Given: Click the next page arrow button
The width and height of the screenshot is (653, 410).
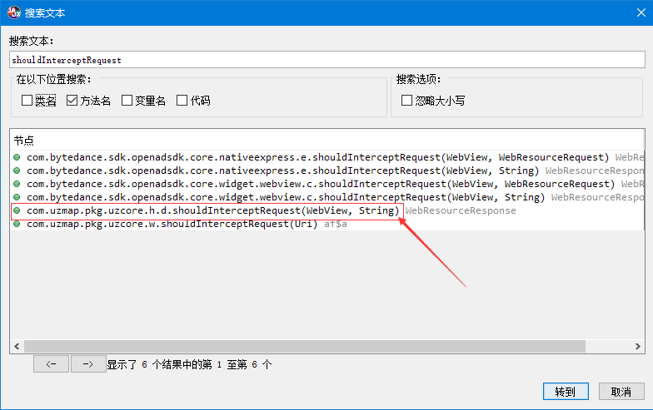Looking at the screenshot, I should [x=87, y=364].
